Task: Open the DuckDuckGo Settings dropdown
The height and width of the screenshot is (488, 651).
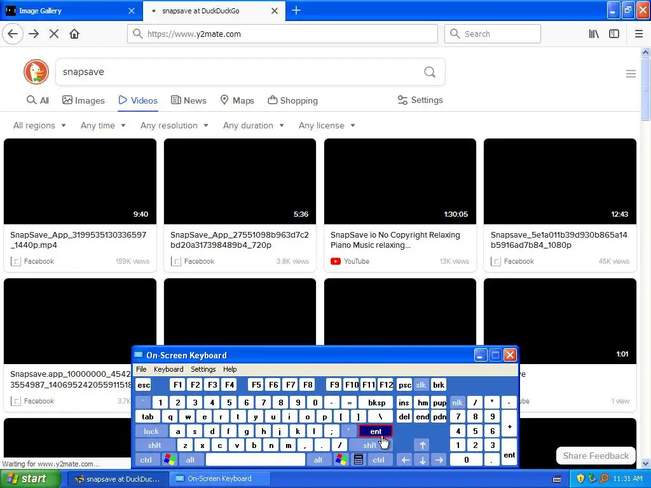Action: [420, 100]
